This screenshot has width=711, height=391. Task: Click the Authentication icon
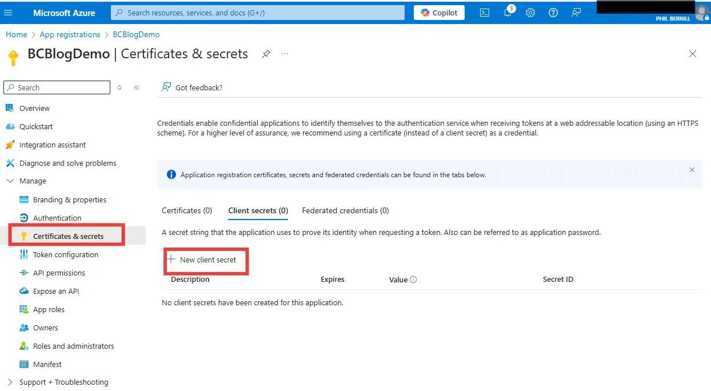[23, 218]
